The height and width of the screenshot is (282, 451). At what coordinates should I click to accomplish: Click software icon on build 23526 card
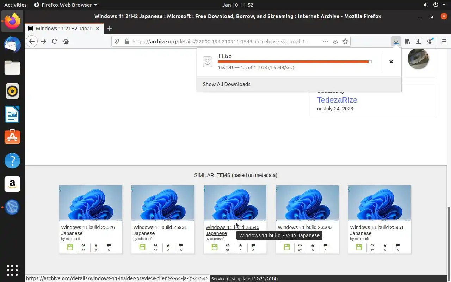(70, 247)
